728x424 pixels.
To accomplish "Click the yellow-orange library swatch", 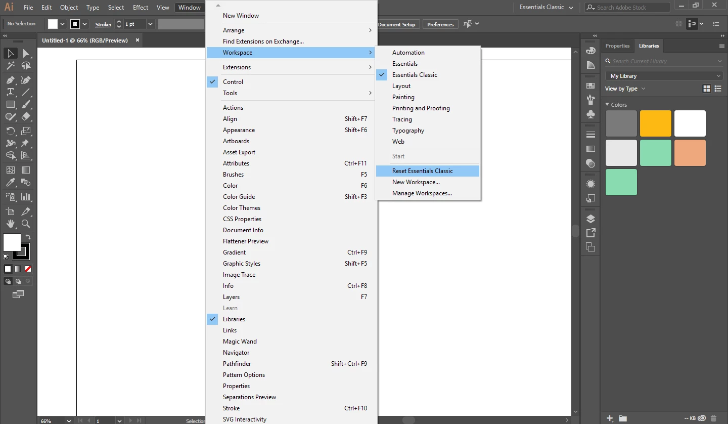I will pyautogui.click(x=655, y=123).
